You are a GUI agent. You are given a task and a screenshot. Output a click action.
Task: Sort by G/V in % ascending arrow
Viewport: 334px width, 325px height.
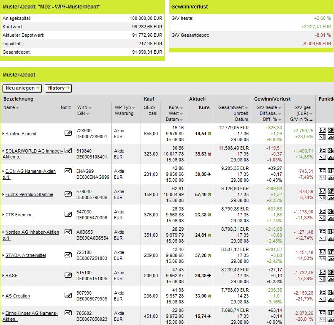pos(311,120)
